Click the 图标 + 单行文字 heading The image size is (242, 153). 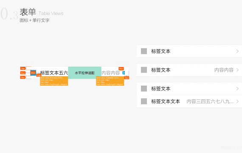pyautogui.click(x=34, y=20)
